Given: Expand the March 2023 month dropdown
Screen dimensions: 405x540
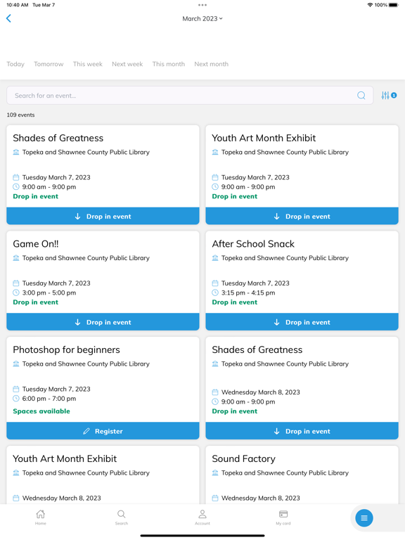Looking at the screenshot, I should [x=202, y=18].
